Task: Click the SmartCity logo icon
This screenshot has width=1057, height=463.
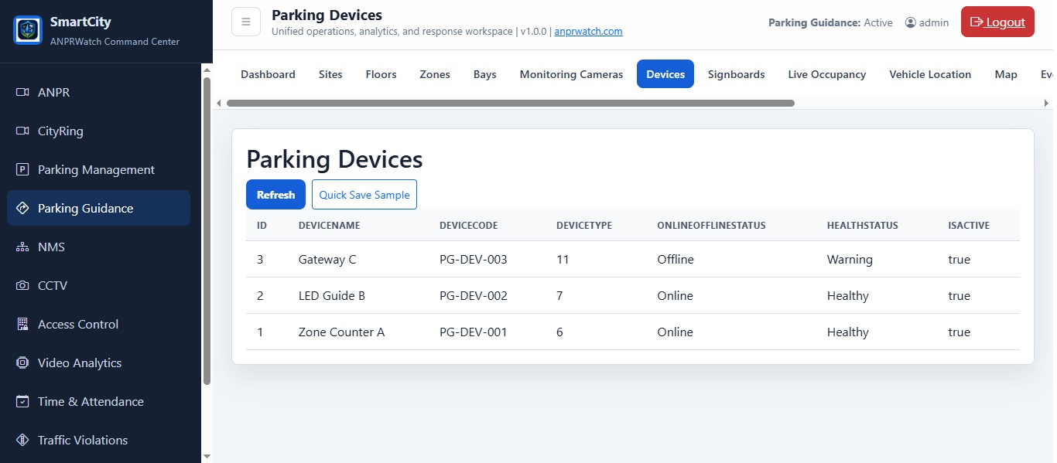Action: [28, 30]
